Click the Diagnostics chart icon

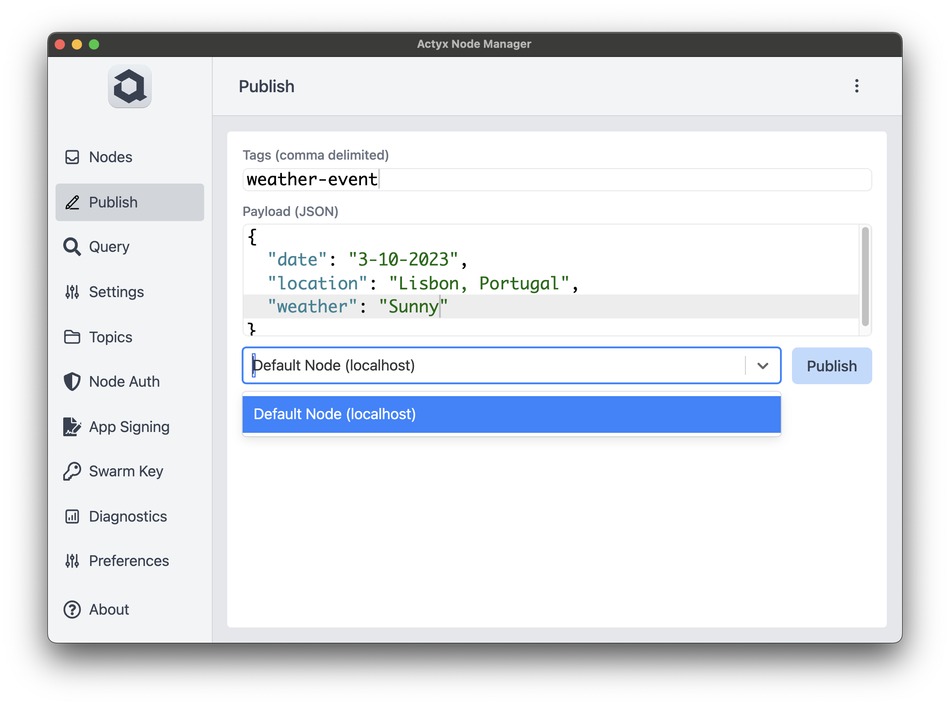click(x=72, y=516)
